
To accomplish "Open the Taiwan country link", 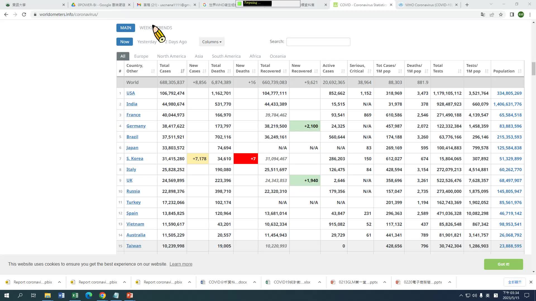I will 134,246.
